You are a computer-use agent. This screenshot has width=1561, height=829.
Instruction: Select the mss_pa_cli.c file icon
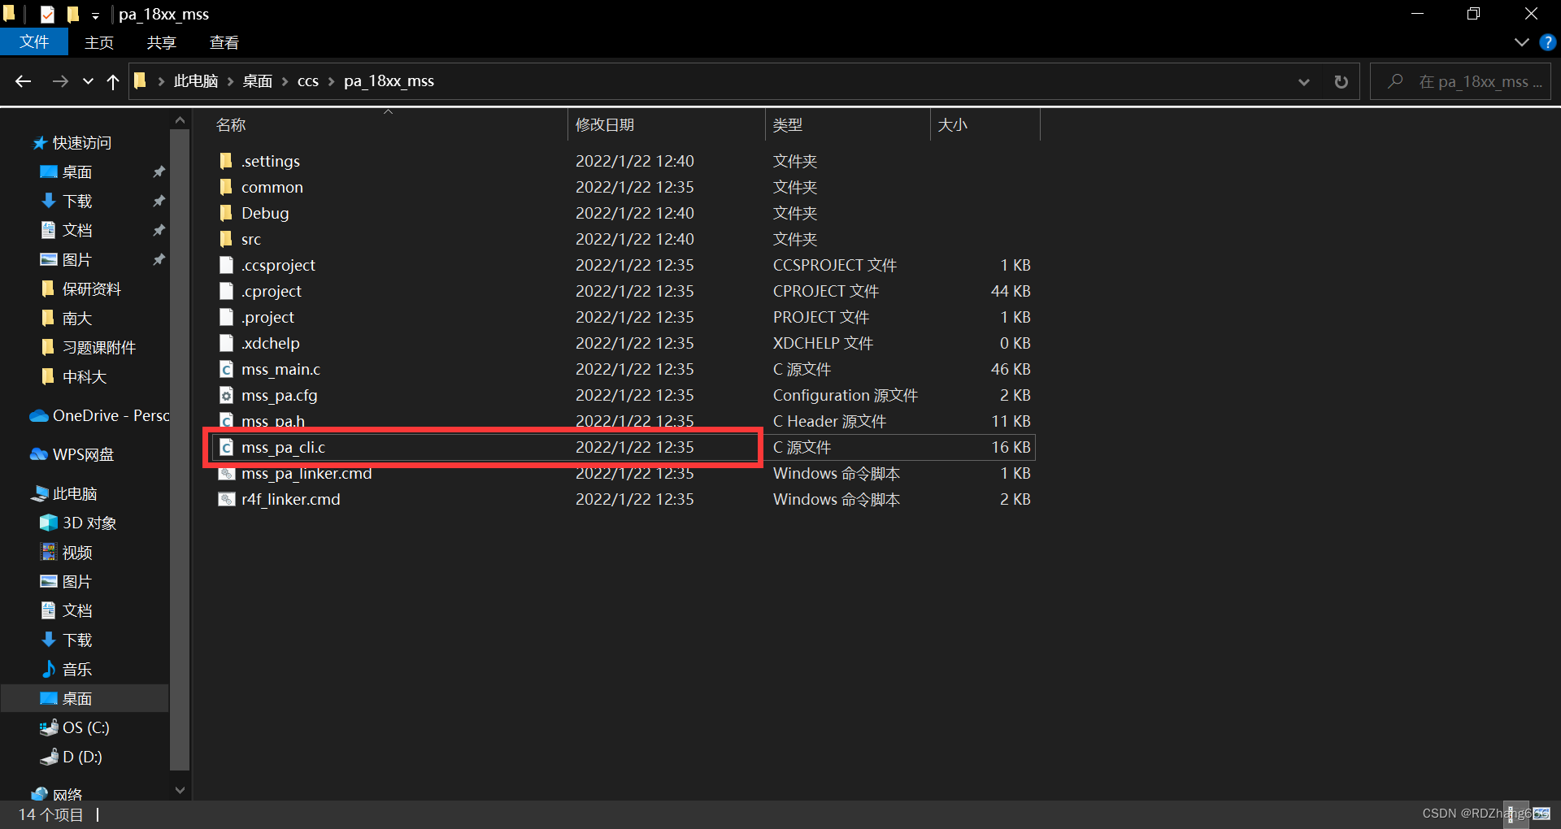coord(226,447)
